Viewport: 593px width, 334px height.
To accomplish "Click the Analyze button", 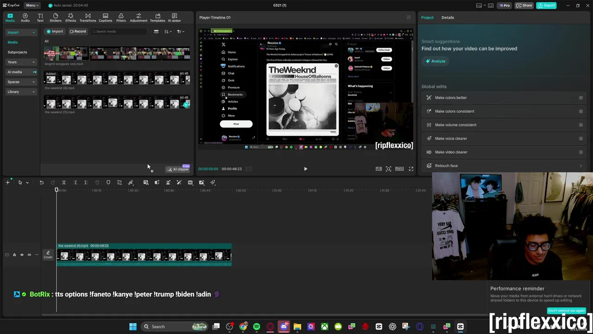I will tap(435, 61).
